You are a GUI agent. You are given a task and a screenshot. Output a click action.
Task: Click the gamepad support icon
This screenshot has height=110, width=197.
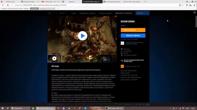(x=122, y=49)
